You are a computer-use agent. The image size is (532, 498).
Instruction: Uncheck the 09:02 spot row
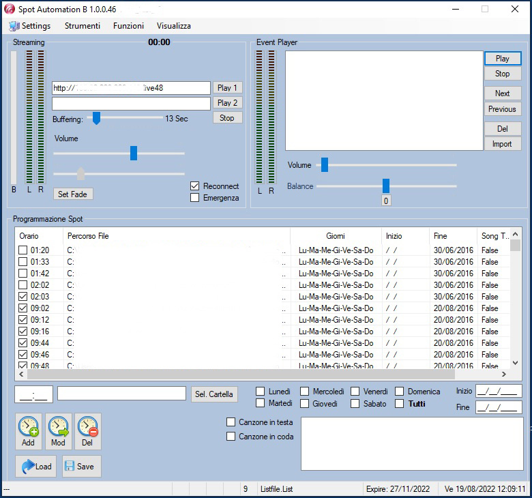23,308
